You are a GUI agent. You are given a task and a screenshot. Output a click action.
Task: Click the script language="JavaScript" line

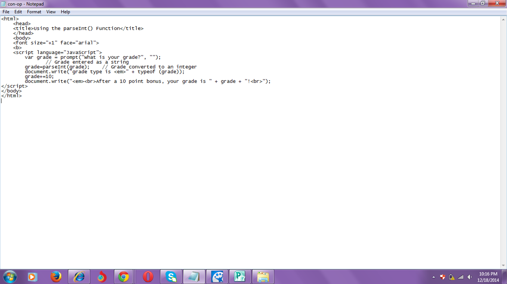click(58, 53)
